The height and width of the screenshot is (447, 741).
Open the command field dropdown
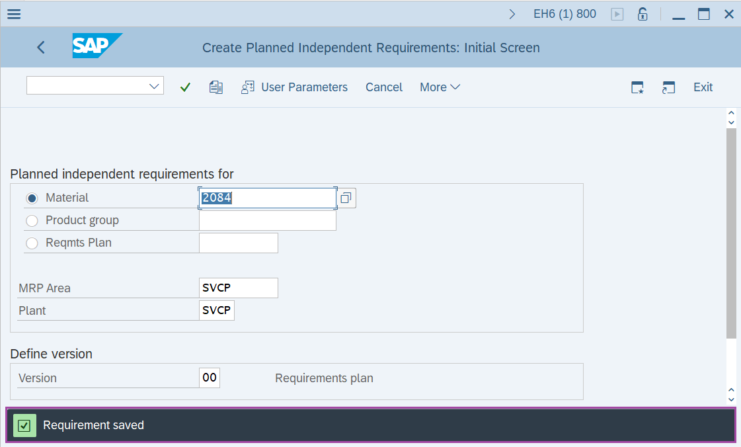click(x=153, y=85)
